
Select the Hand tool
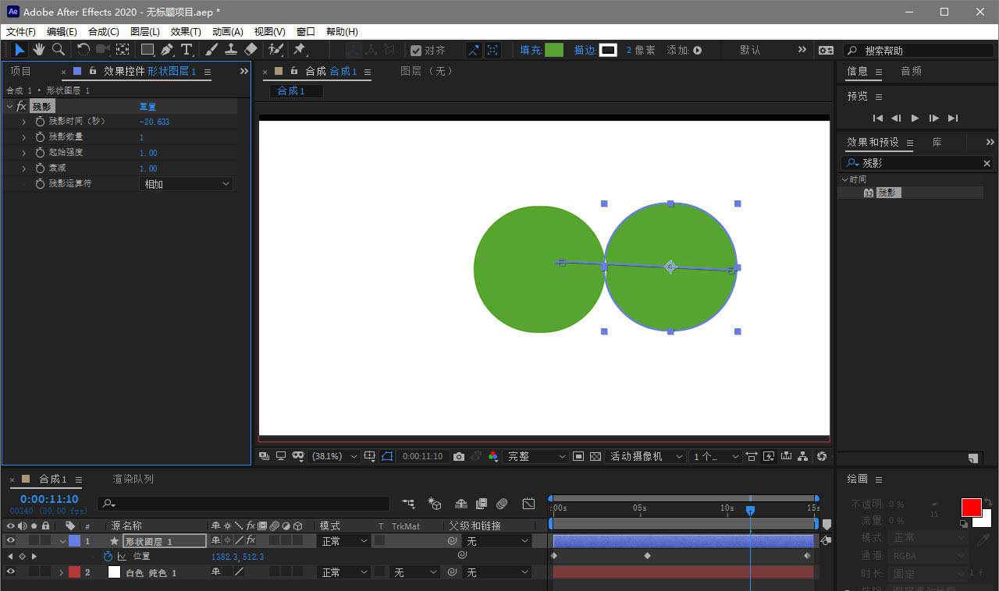point(39,50)
